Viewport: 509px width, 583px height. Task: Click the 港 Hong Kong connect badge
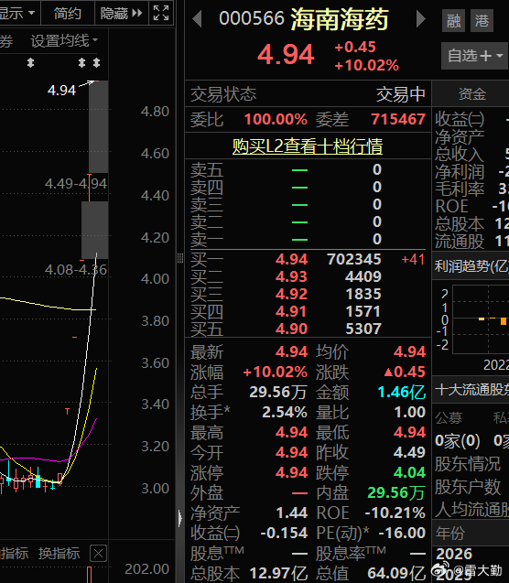coord(482,21)
